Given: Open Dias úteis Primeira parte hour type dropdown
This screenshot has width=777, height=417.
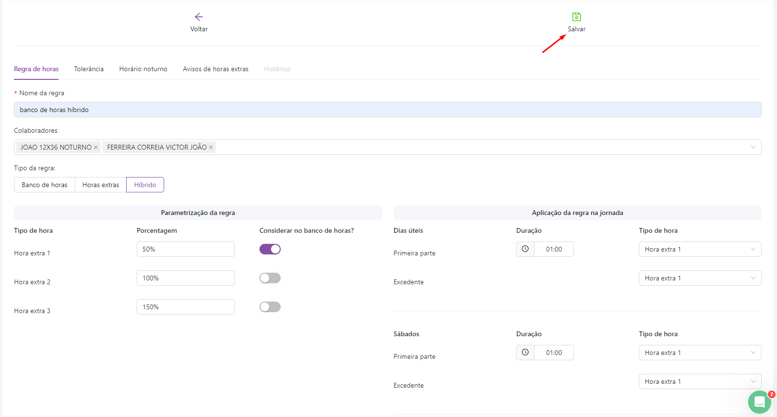Looking at the screenshot, I should click(x=699, y=249).
